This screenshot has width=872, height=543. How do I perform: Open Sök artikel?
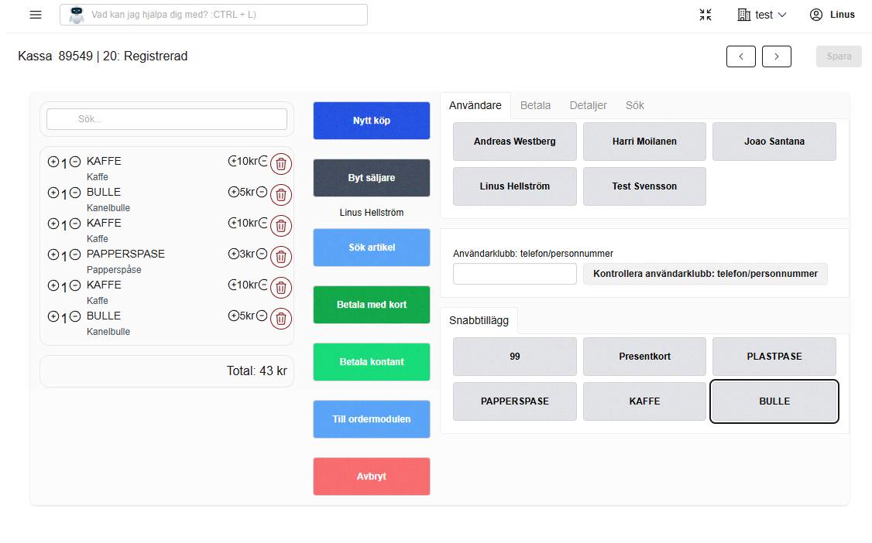click(372, 248)
